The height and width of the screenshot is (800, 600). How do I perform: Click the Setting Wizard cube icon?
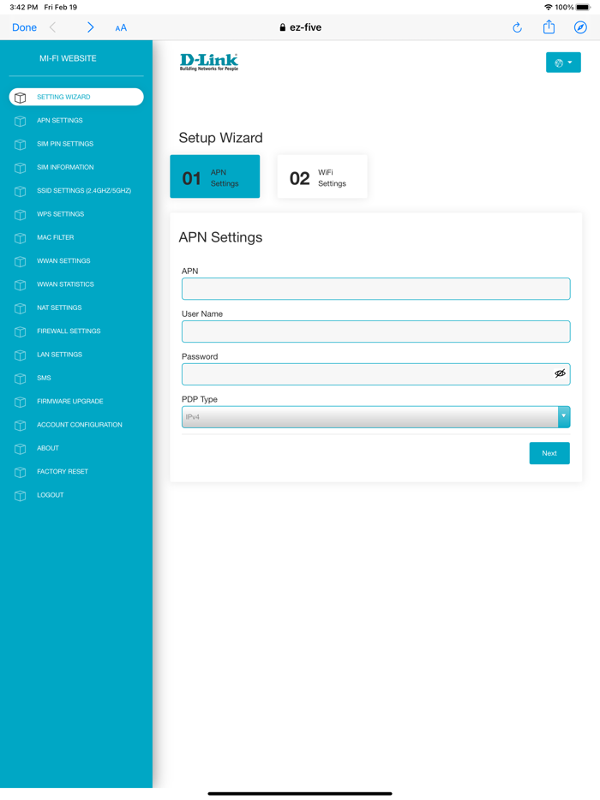click(x=20, y=98)
